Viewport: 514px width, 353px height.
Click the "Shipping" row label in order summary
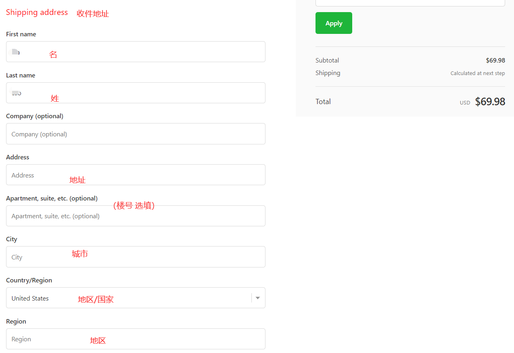point(328,73)
